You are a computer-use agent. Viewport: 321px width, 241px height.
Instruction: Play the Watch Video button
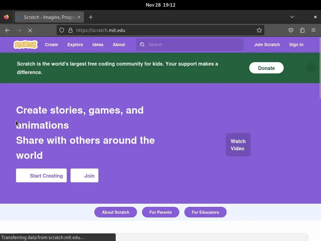238,145
